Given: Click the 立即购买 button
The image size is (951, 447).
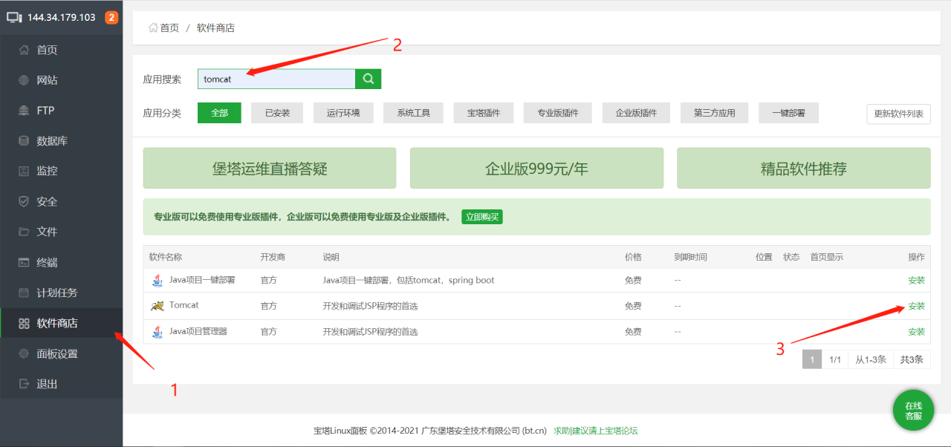Looking at the screenshot, I should coord(482,216).
